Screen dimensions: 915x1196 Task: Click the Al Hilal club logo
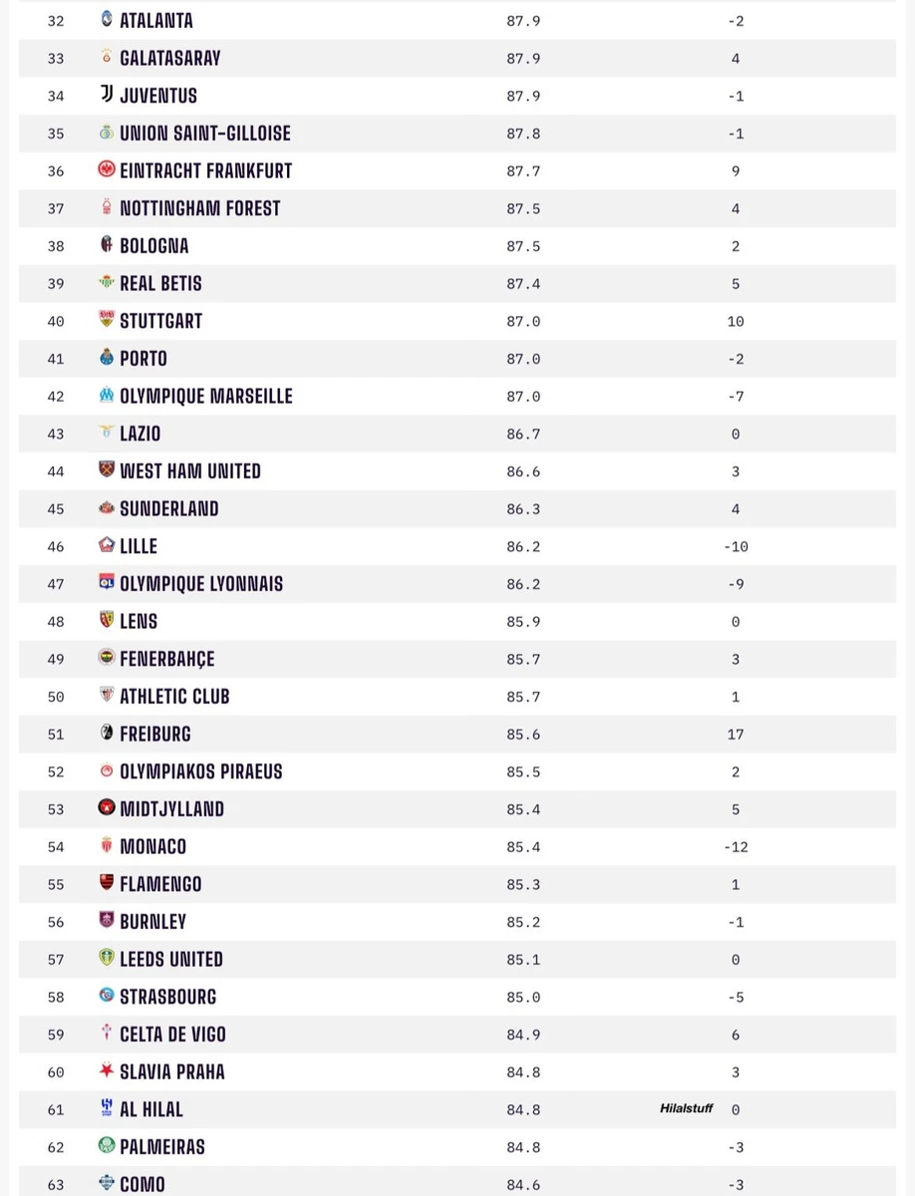pos(107,1108)
